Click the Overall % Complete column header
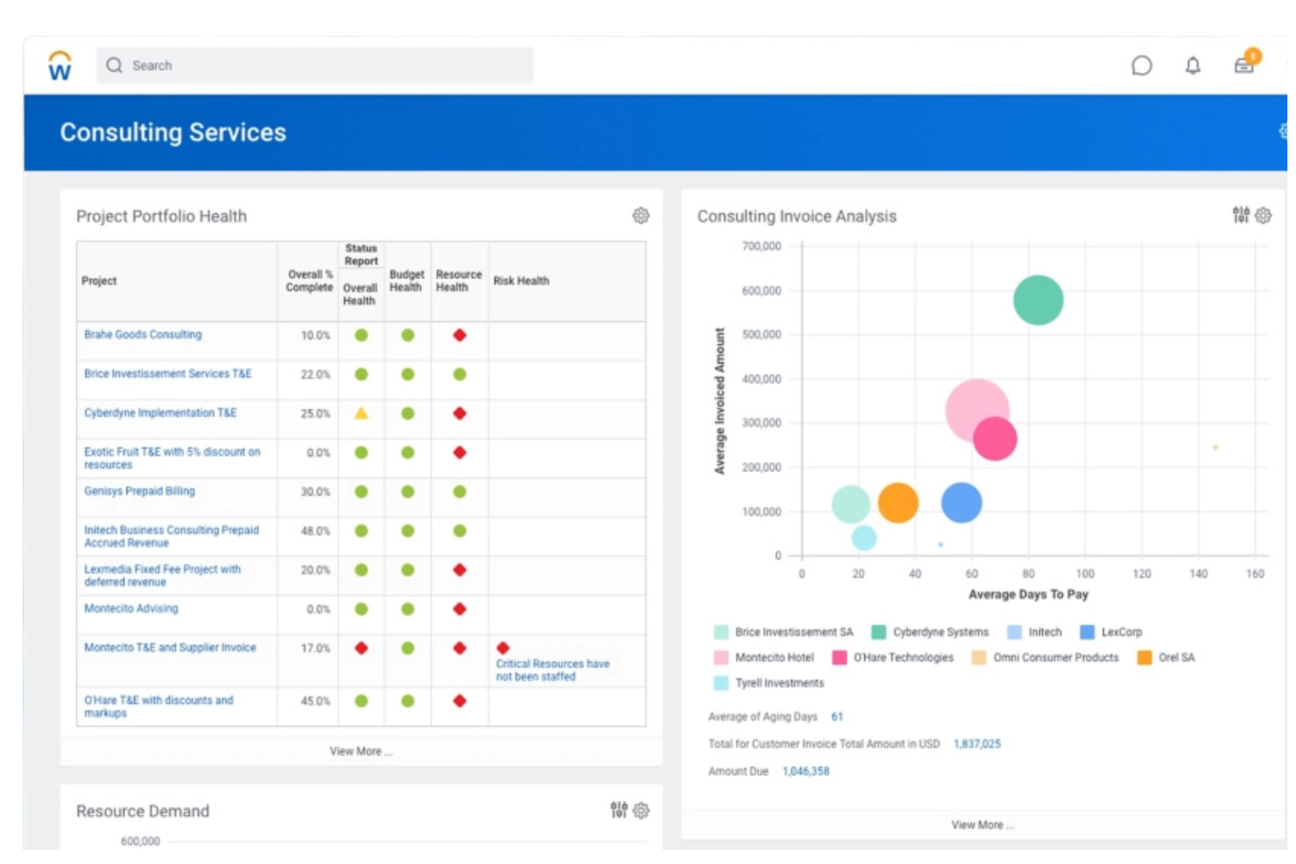This screenshot has width=1296, height=864. [x=309, y=281]
